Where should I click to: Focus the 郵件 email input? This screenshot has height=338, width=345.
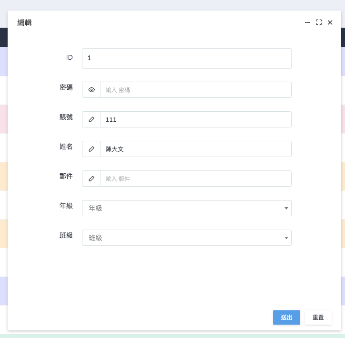(x=196, y=179)
